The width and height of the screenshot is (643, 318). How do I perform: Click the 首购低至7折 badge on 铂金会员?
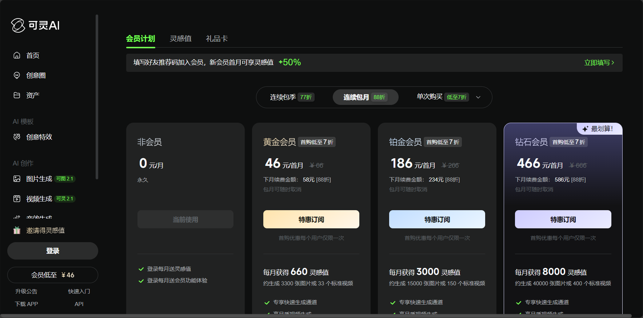[x=443, y=142]
